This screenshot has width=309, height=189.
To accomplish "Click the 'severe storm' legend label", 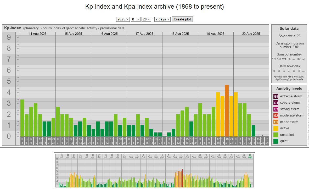I will (290, 102).
